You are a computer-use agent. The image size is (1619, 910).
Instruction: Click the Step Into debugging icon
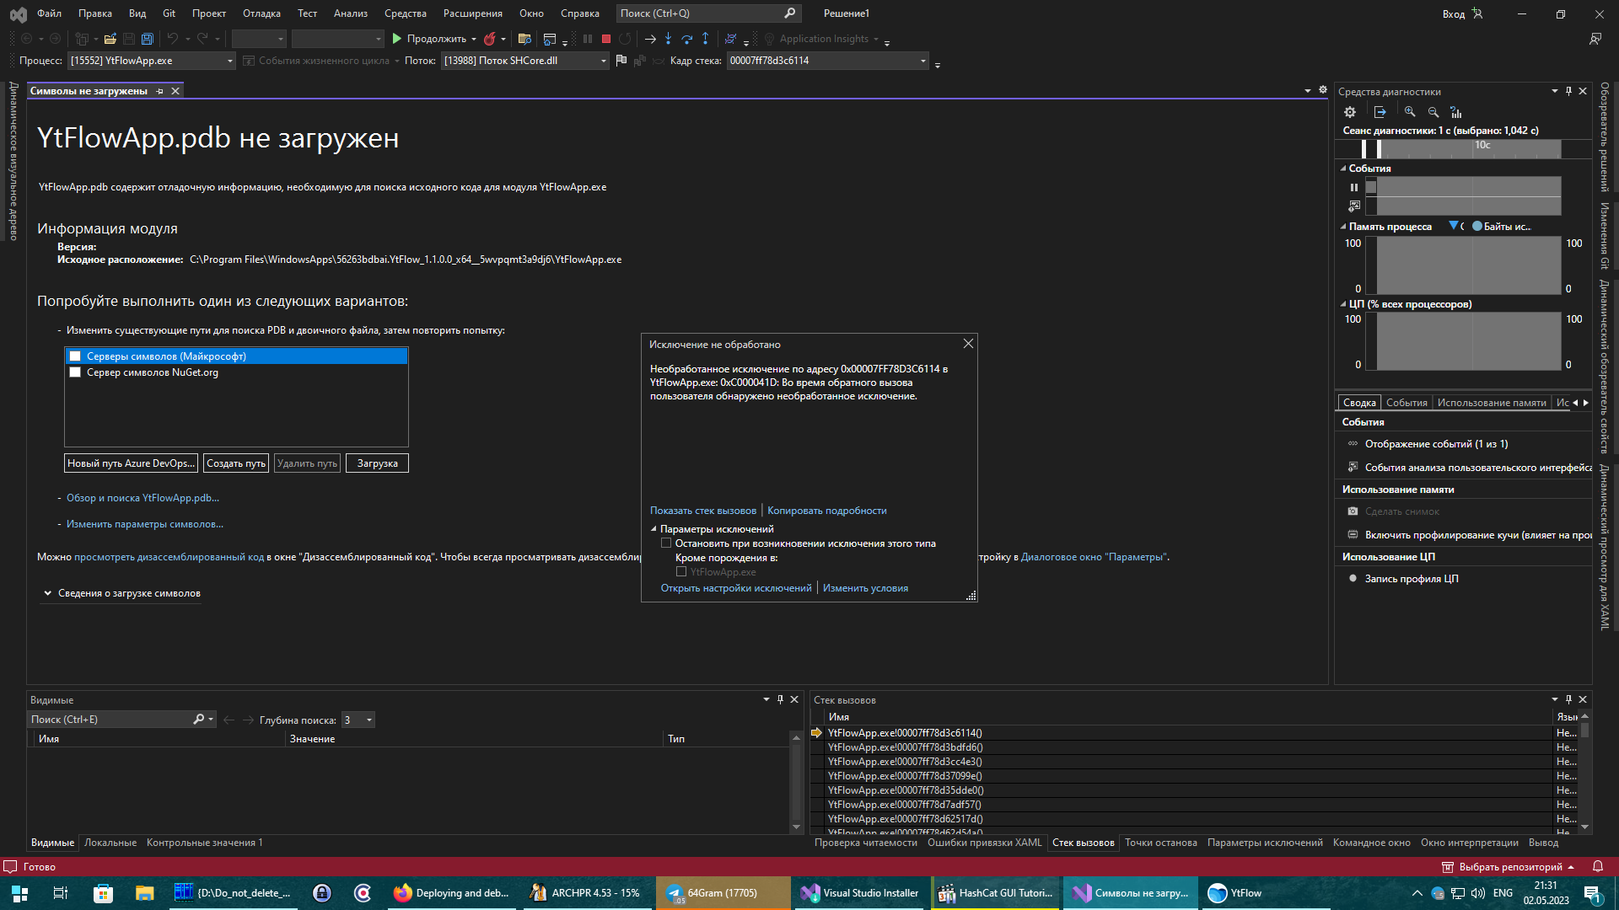coord(669,39)
